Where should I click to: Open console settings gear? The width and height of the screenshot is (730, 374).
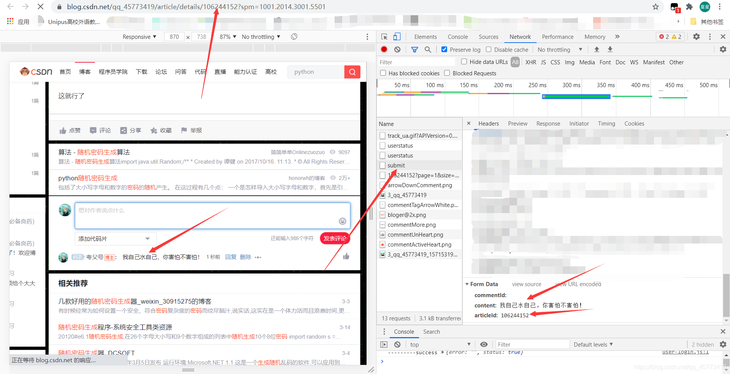(723, 344)
